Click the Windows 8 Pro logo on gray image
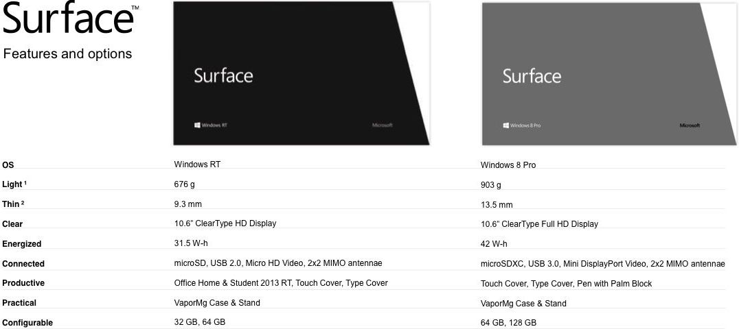 tap(522, 125)
